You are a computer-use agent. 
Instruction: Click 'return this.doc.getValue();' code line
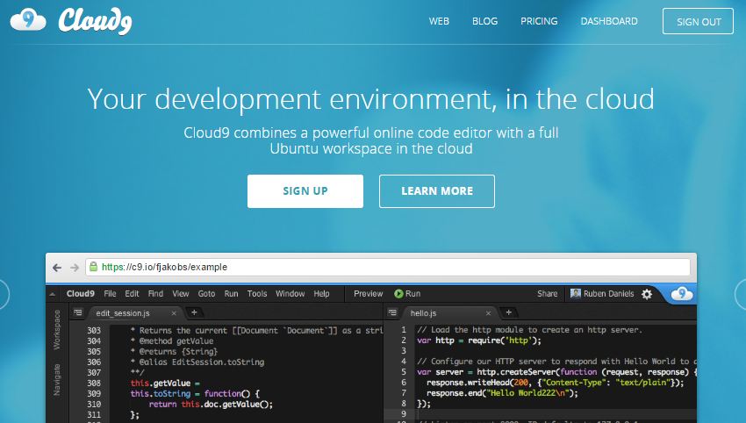[x=211, y=404]
